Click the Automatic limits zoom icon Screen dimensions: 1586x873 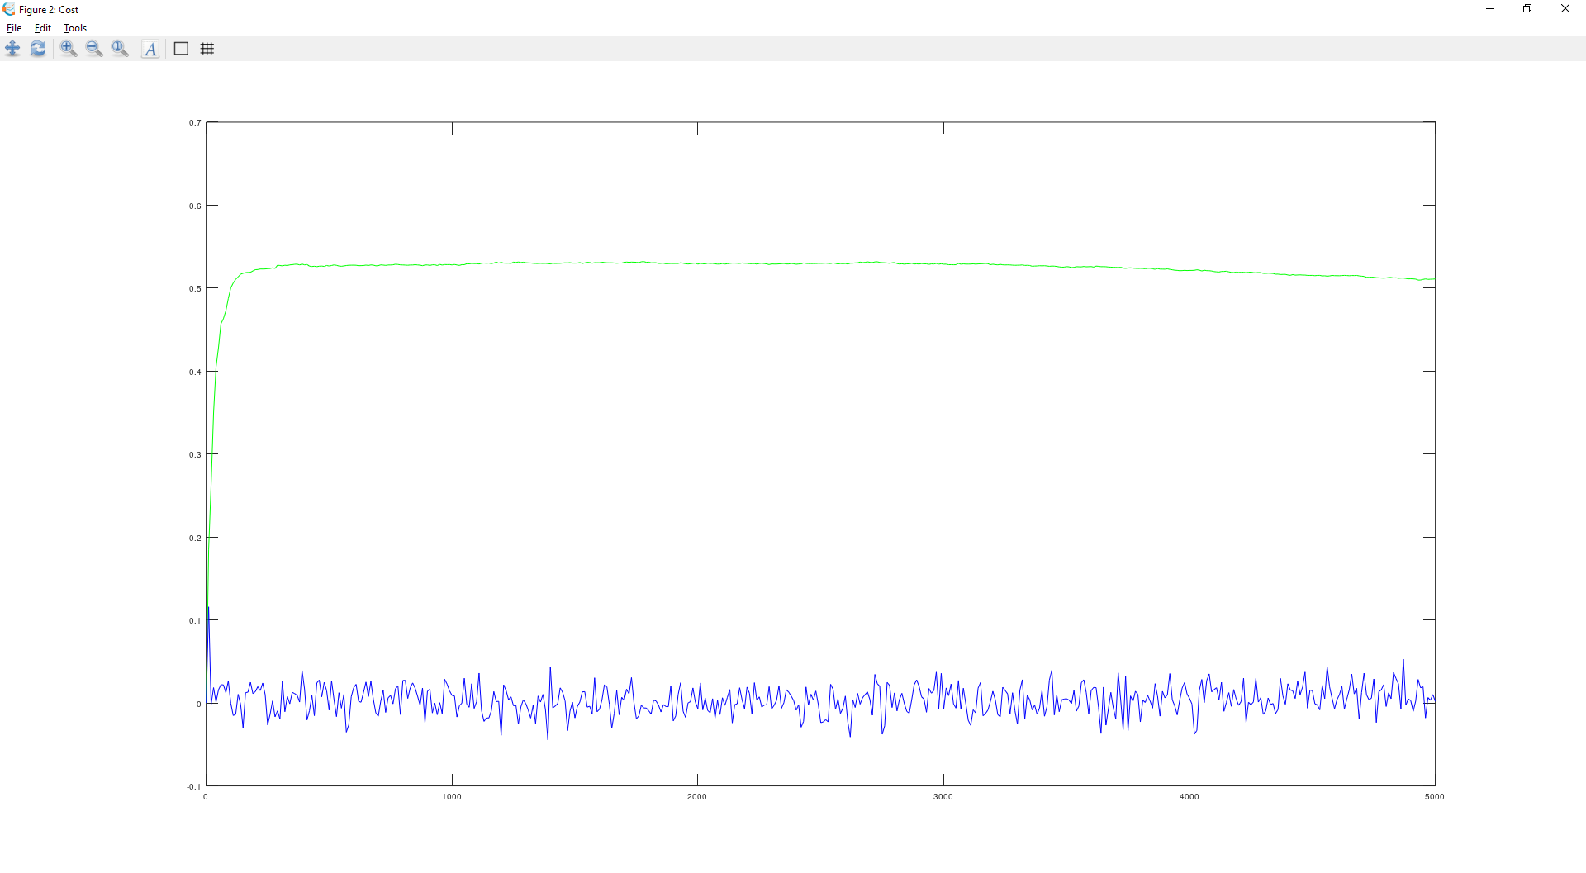coord(120,49)
